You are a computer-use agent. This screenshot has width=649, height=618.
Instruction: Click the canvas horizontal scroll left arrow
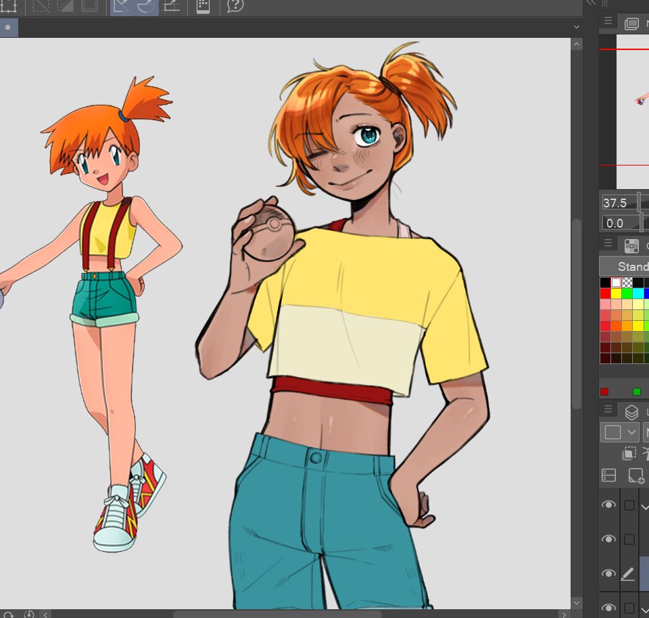click(45, 615)
